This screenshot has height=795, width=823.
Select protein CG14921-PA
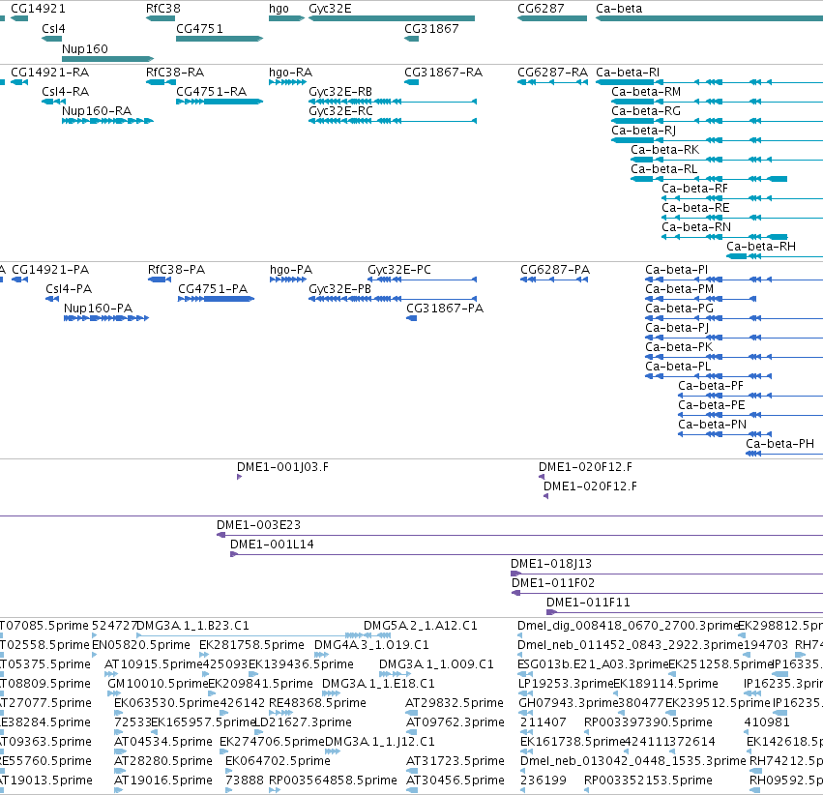coord(50,270)
